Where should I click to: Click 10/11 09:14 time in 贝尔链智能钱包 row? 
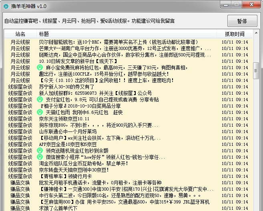tap(235, 42)
